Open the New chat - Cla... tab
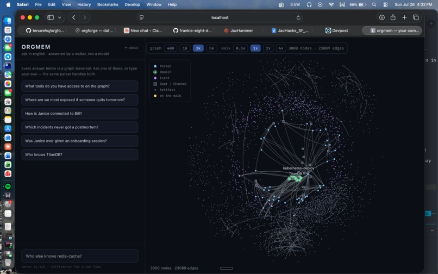Image resolution: width=438 pixels, height=274 pixels. (x=143, y=30)
